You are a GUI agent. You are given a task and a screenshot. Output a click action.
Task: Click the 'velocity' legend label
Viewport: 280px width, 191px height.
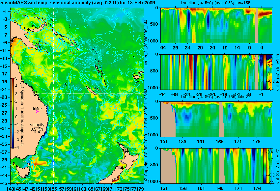[x=37, y=124]
